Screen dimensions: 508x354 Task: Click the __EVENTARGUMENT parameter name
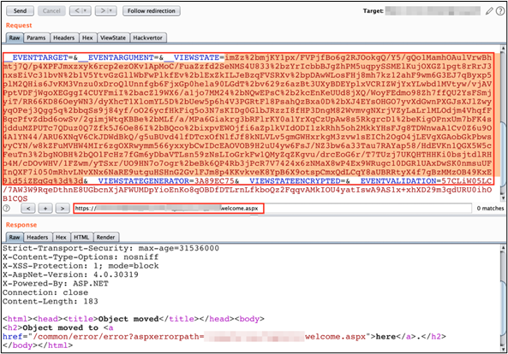(117, 57)
